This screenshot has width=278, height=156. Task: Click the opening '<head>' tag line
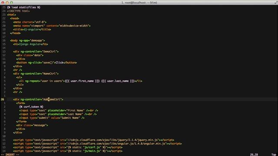pyautogui.click(x=14, y=18)
